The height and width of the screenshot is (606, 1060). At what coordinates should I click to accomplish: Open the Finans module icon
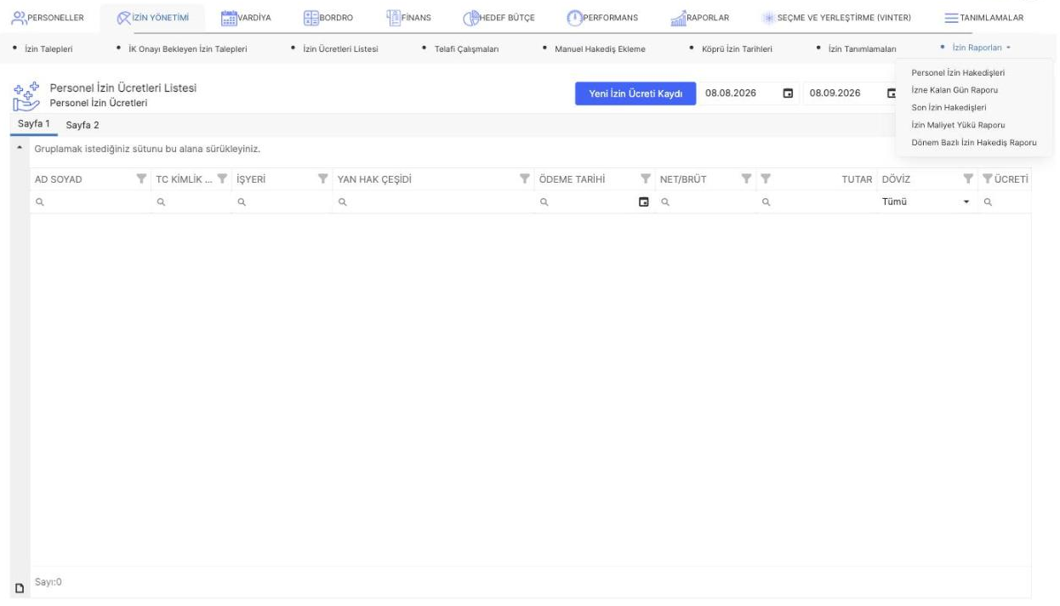(393, 17)
